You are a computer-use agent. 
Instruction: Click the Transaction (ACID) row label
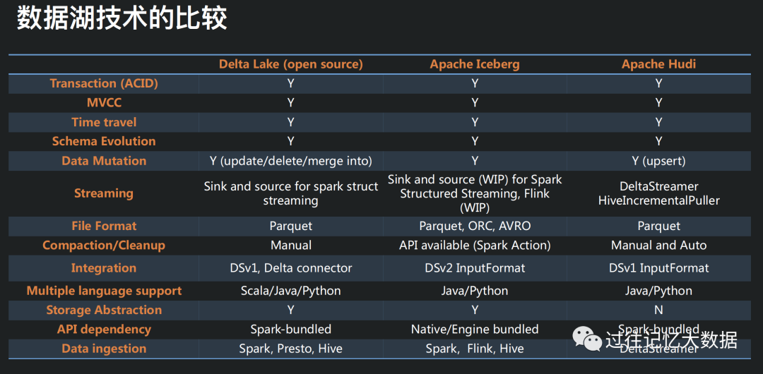click(x=104, y=83)
